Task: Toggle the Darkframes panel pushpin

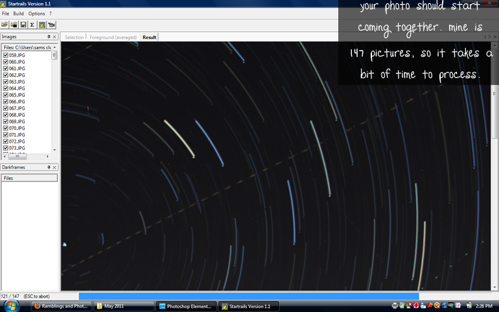Action: (49, 167)
